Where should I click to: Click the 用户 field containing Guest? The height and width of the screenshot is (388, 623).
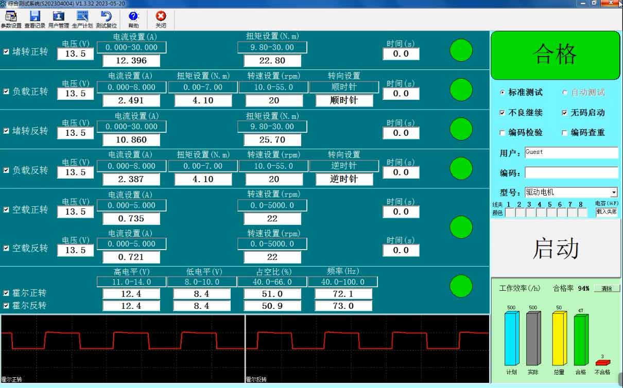571,152
